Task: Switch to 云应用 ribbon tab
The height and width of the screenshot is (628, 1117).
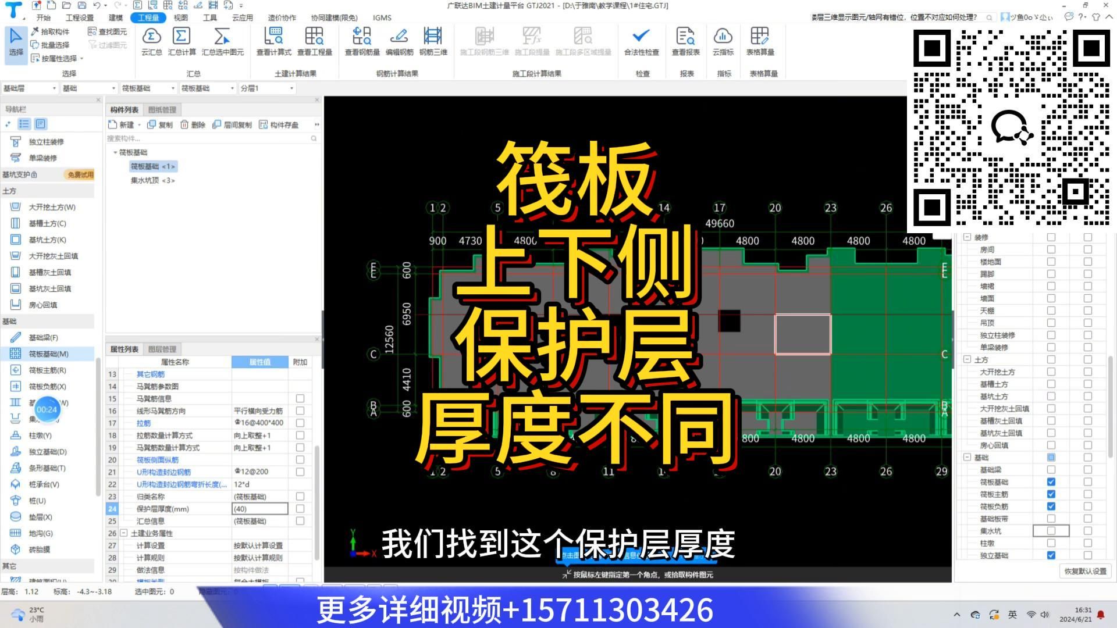Action: click(243, 17)
